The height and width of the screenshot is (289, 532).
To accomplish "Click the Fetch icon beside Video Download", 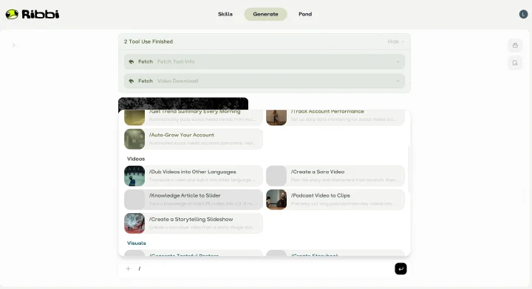I will pyautogui.click(x=132, y=81).
